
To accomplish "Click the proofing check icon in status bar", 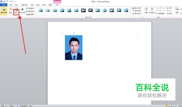I will (x=17, y=106).
